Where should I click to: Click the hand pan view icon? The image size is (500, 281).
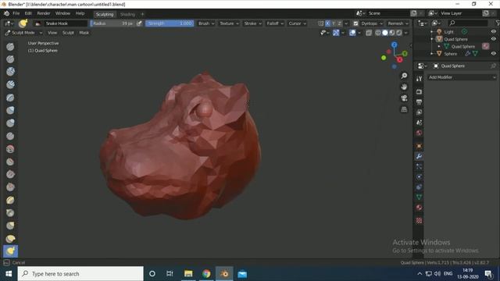[404, 87]
